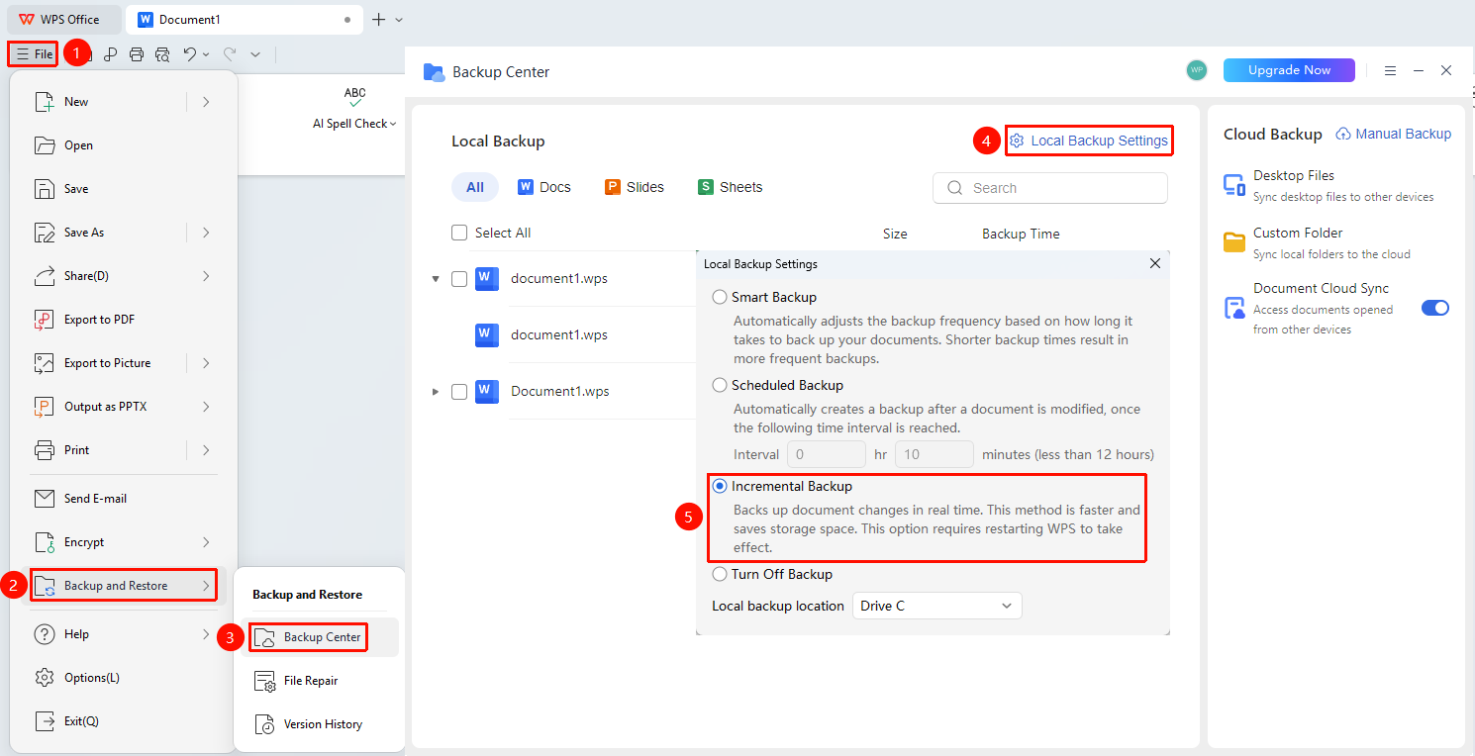This screenshot has width=1475, height=756.
Task: Click the Undo arrow icon
Action: [189, 54]
